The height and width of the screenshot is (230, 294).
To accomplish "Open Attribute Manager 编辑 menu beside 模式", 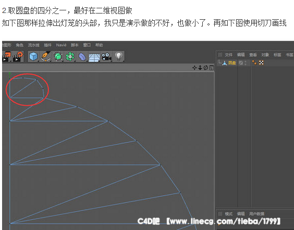I will (241, 214).
